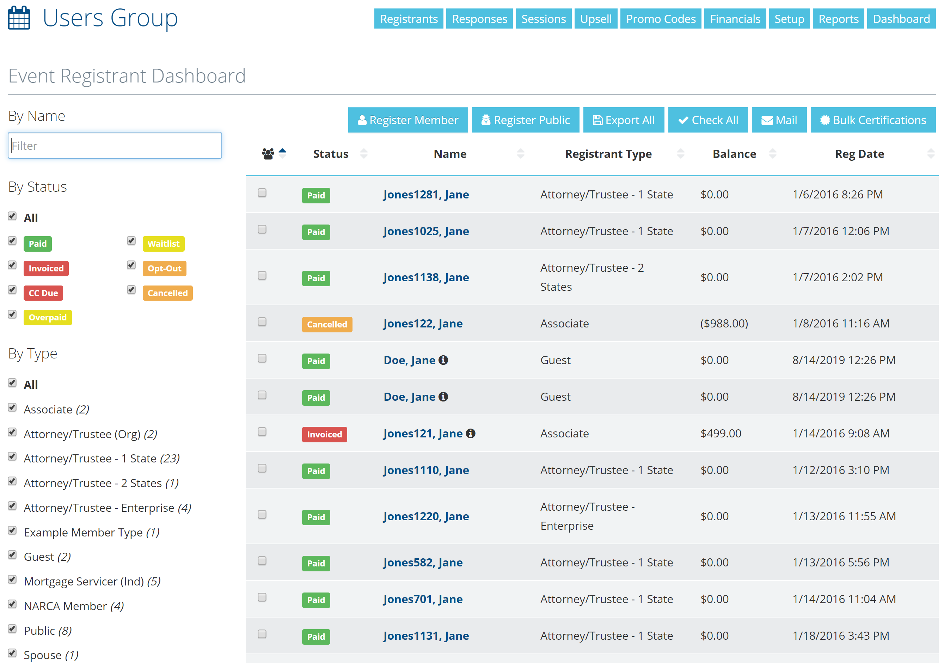Viewport: 950px width, 663px height.
Task: Uncheck the Waitlist status filter
Action: 131,240
